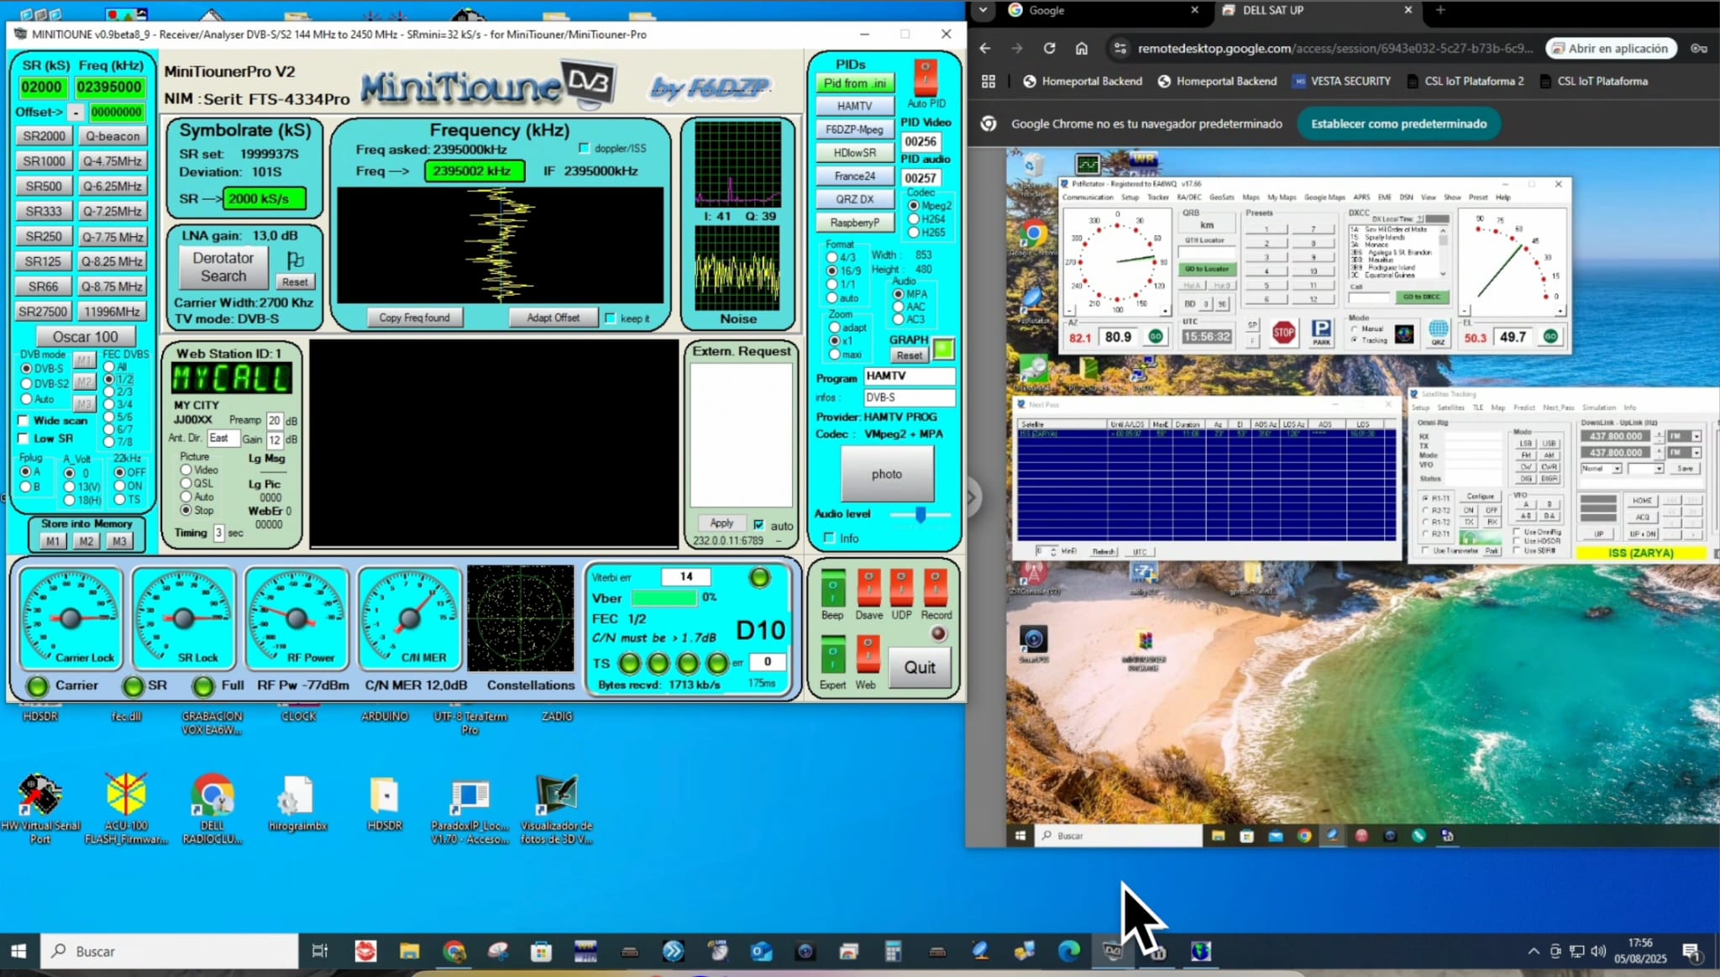Switch to the DELL SAT UP tab
1720x977 pixels.
(1316, 10)
